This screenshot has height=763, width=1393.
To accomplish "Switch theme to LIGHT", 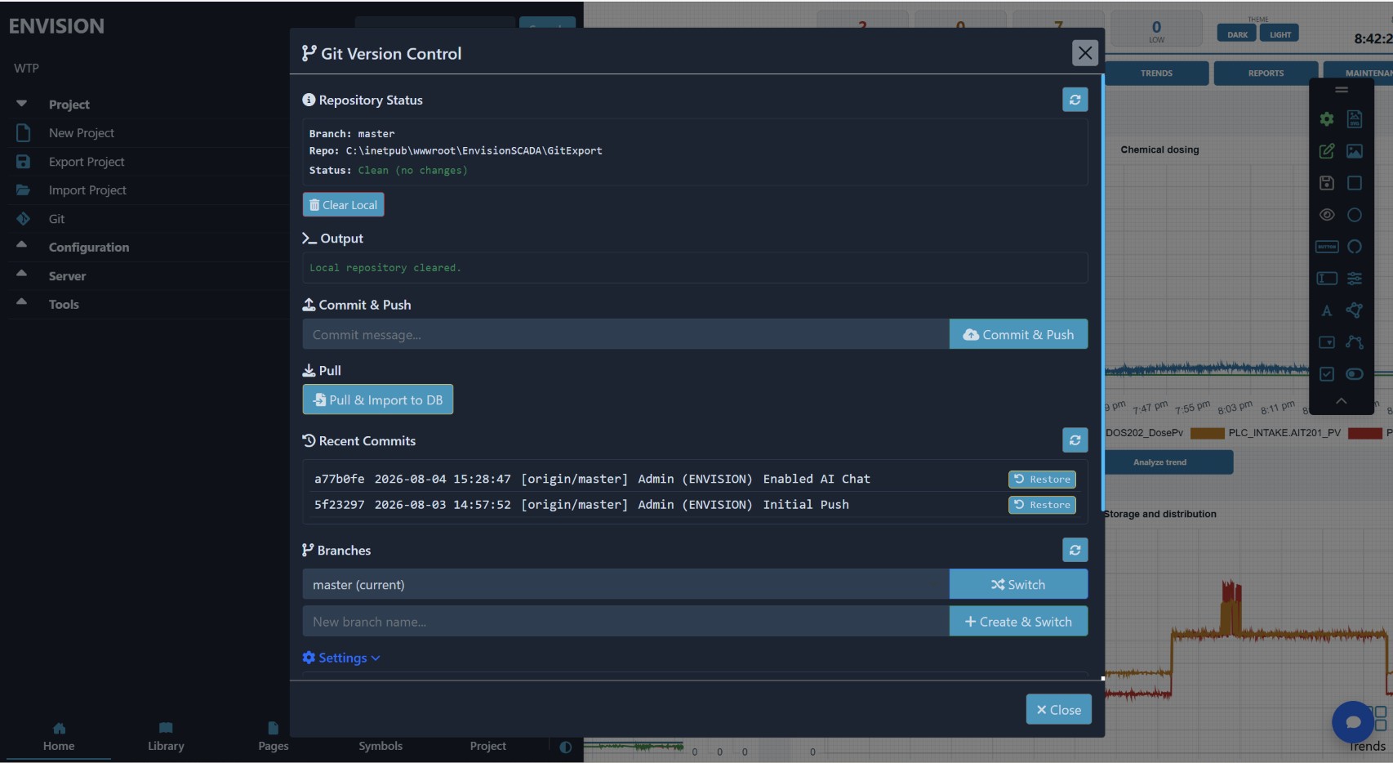I will click(x=1280, y=34).
